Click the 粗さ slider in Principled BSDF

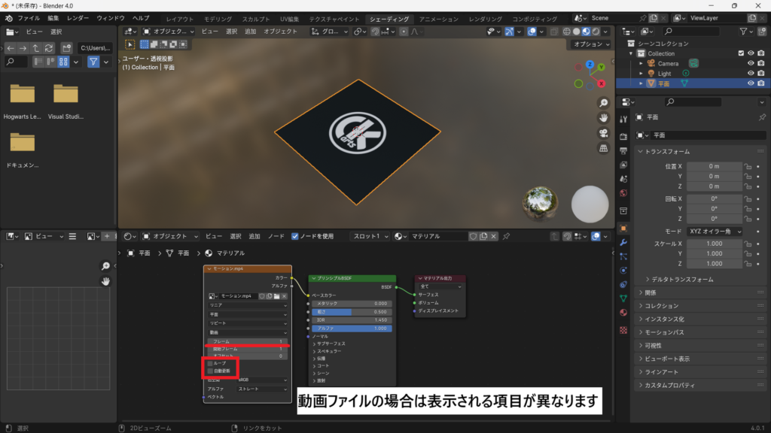[x=352, y=311]
